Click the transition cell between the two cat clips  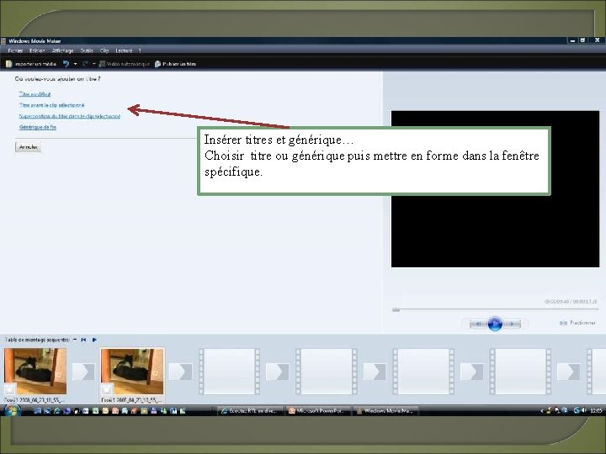[x=83, y=372]
